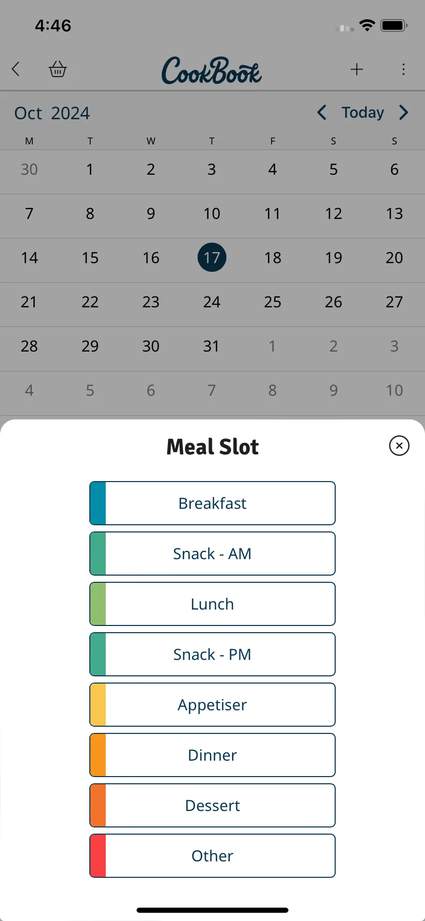Choose the Breakfast meal slot
425x921 pixels.
pyautogui.click(x=212, y=503)
